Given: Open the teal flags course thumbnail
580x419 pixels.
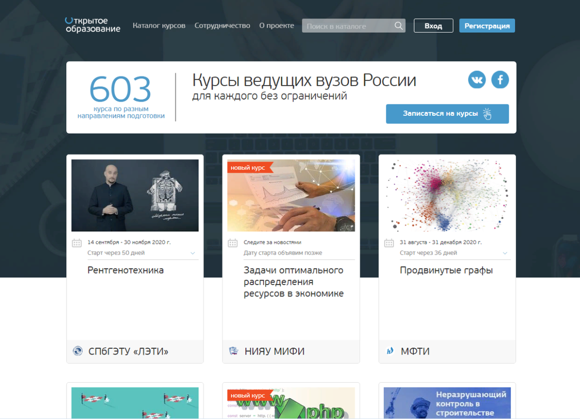Looking at the screenshot, I should click(135, 403).
